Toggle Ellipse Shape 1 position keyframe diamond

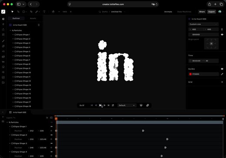51,131
